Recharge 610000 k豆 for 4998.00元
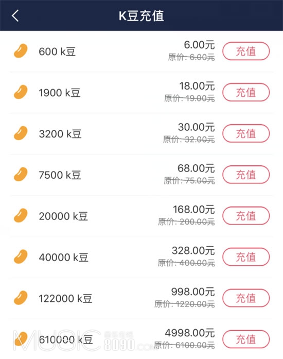Screen dimensions: 283x359 246,339
